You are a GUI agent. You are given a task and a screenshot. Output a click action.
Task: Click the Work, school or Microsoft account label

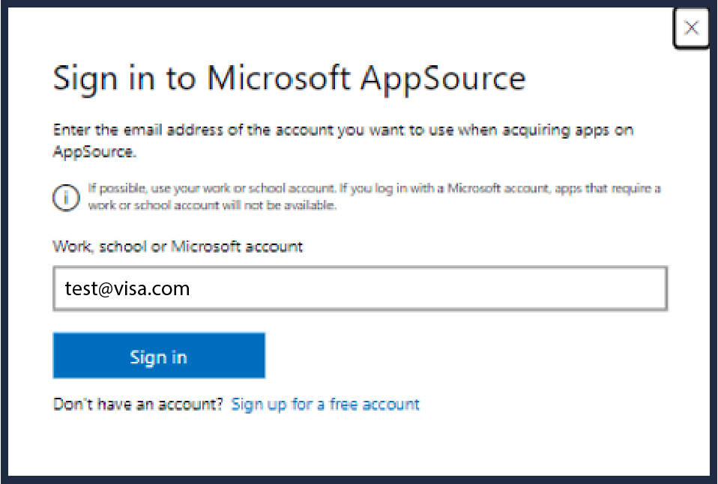tap(178, 246)
